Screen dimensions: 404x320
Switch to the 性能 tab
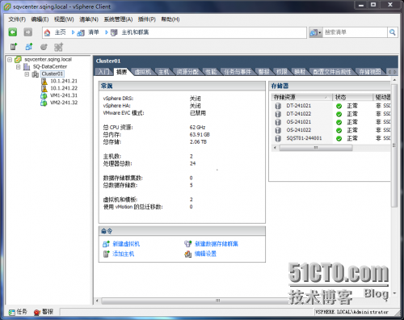pos(211,72)
